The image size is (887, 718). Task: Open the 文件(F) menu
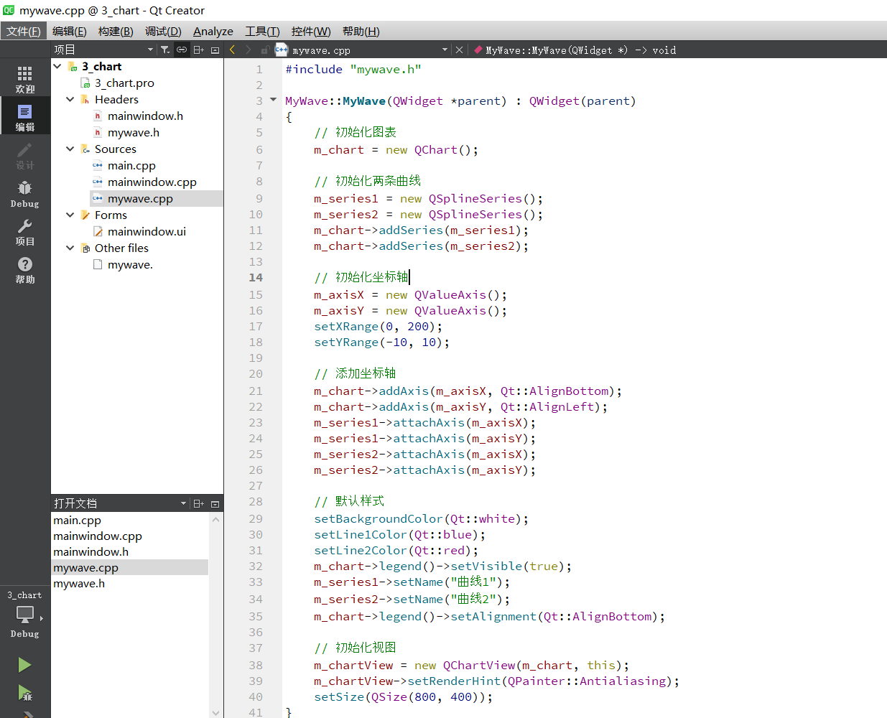24,31
